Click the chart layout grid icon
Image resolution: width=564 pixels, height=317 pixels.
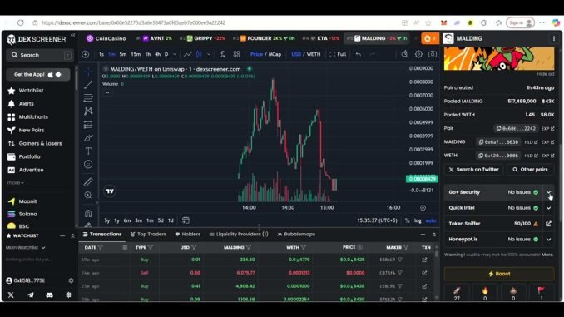(x=236, y=54)
